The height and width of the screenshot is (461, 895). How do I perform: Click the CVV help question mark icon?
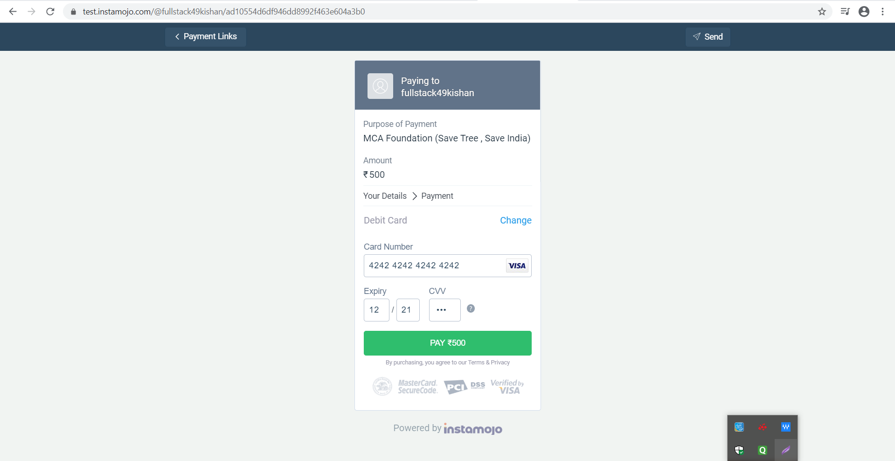(471, 308)
